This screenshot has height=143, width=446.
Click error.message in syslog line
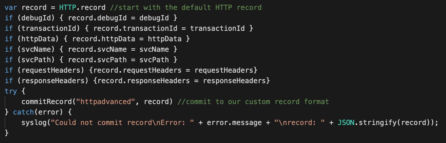(x=234, y=122)
